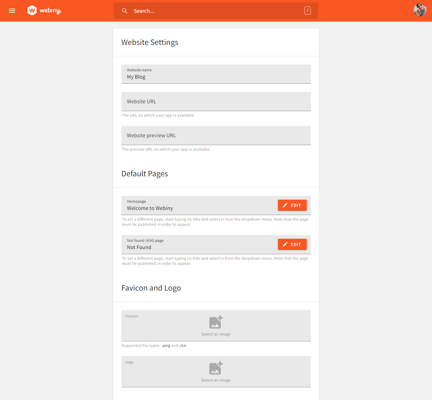432x400 pixels.
Task: Click the pencil icon on the 404 page EDIT button
Action: [x=284, y=244]
